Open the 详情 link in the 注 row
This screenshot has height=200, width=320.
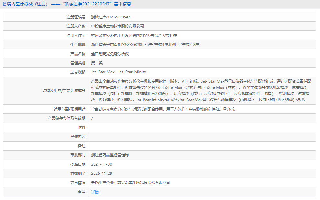95,192
